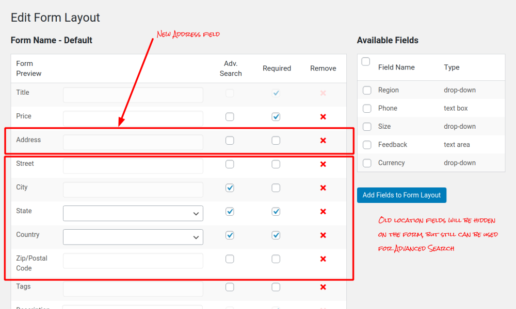Remove the City field
This screenshot has width=516, height=309.
[x=323, y=187]
